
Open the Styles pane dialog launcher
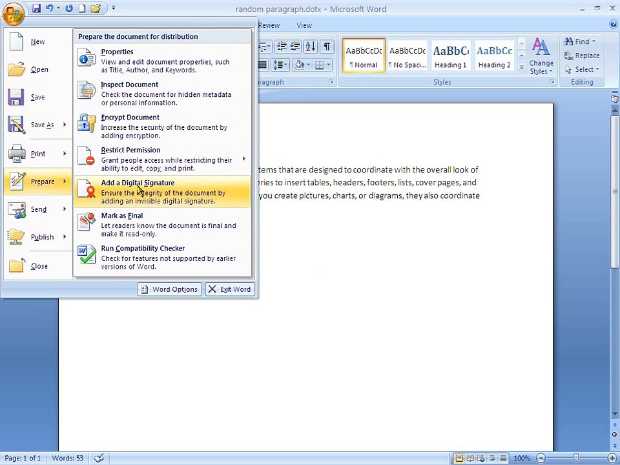[x=552, y=81]
